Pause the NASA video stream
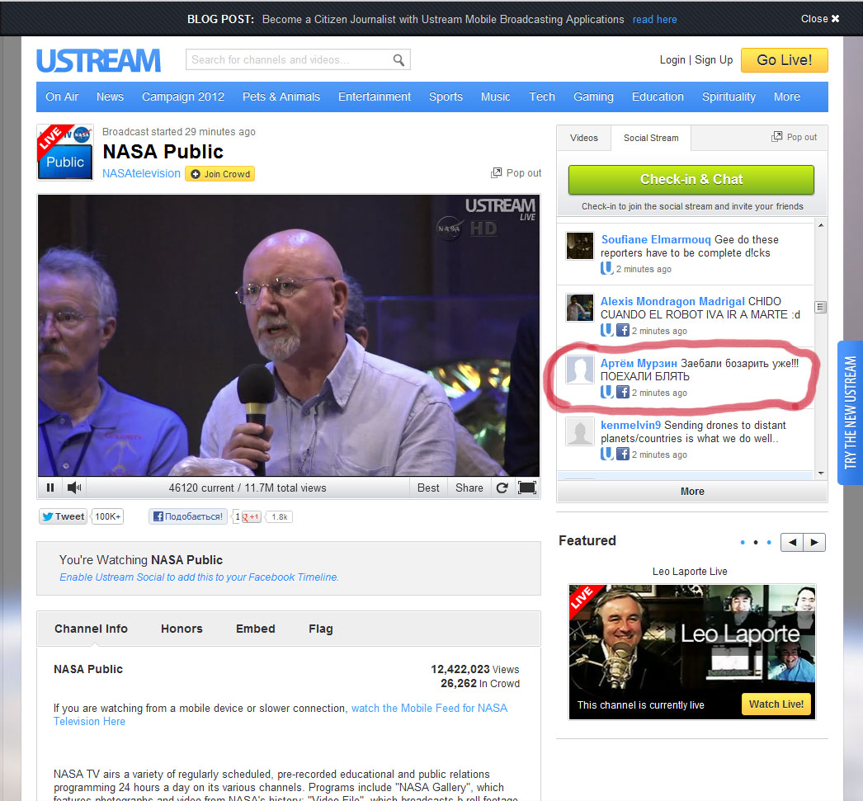Image resolution: width=863 pixels, height=801 pixels. 50,488
